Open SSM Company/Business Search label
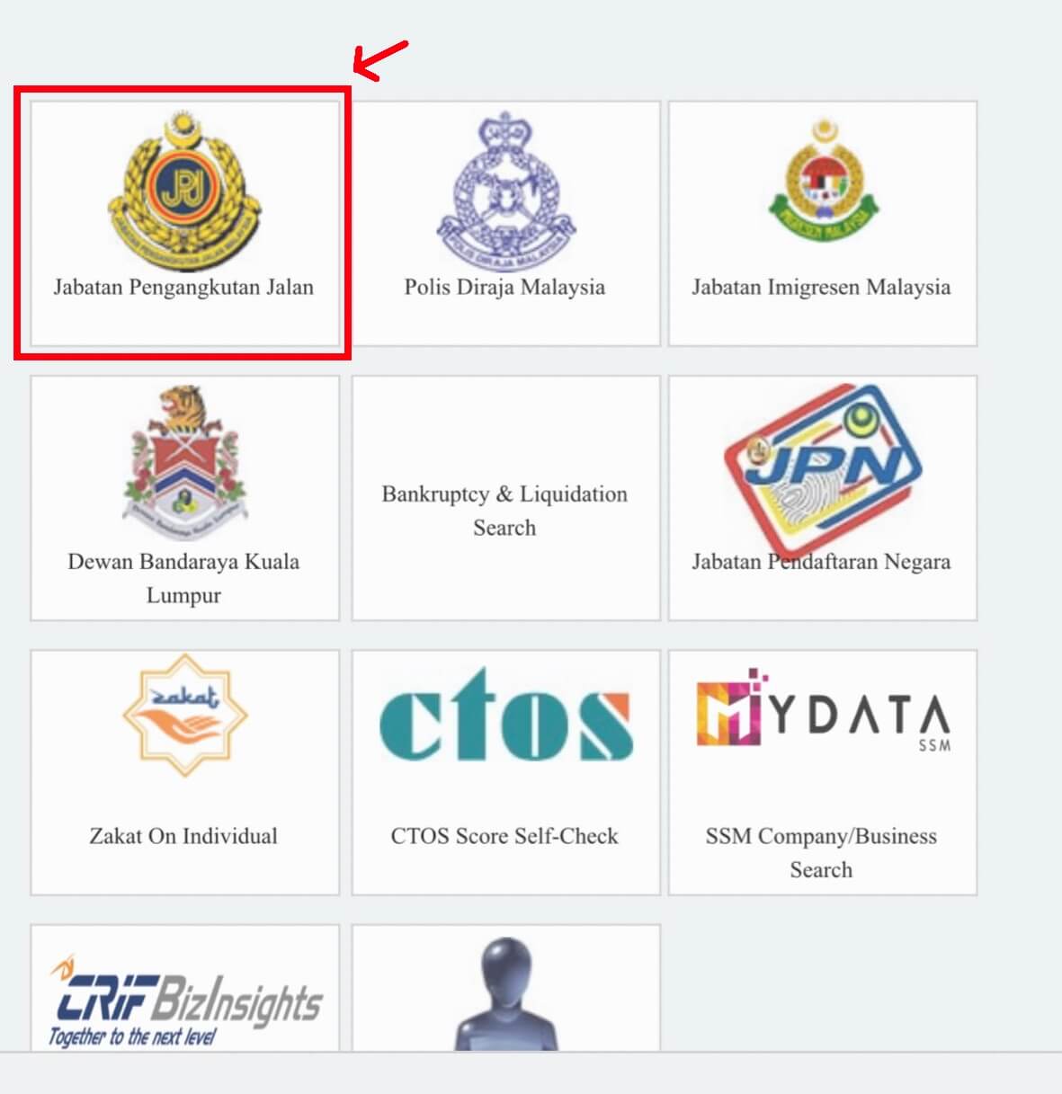 click(821, 852)
